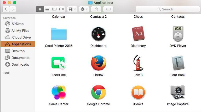Click the "Image Capture" name label

[178, 104]
